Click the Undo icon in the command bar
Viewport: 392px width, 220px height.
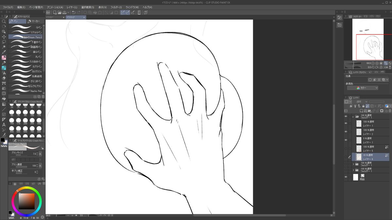pos(73,12)
